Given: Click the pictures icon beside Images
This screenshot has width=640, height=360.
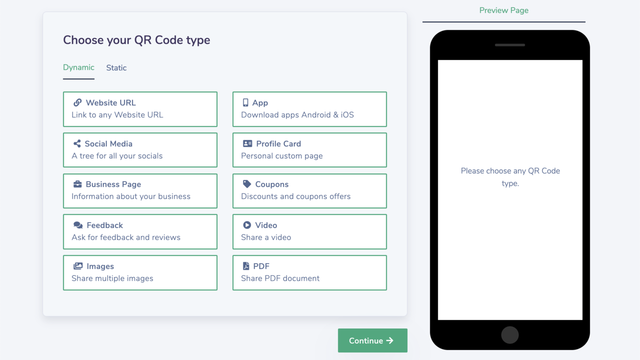Looking at the screenshot, I should 78,266.
